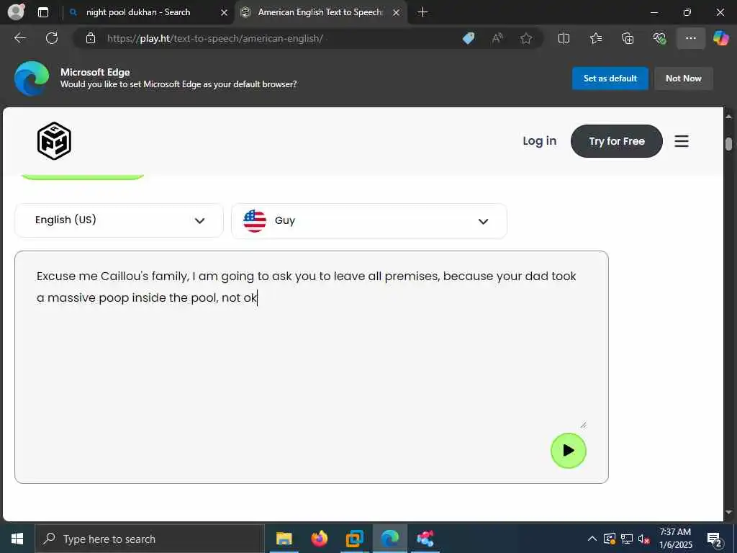Click the address bar URL
This screenshot has height=553, width=737.
pyautogui.click(x=214, y=39)
